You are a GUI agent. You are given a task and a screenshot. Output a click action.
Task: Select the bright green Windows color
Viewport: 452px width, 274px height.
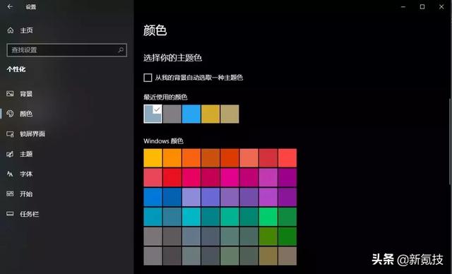point(268,217)
